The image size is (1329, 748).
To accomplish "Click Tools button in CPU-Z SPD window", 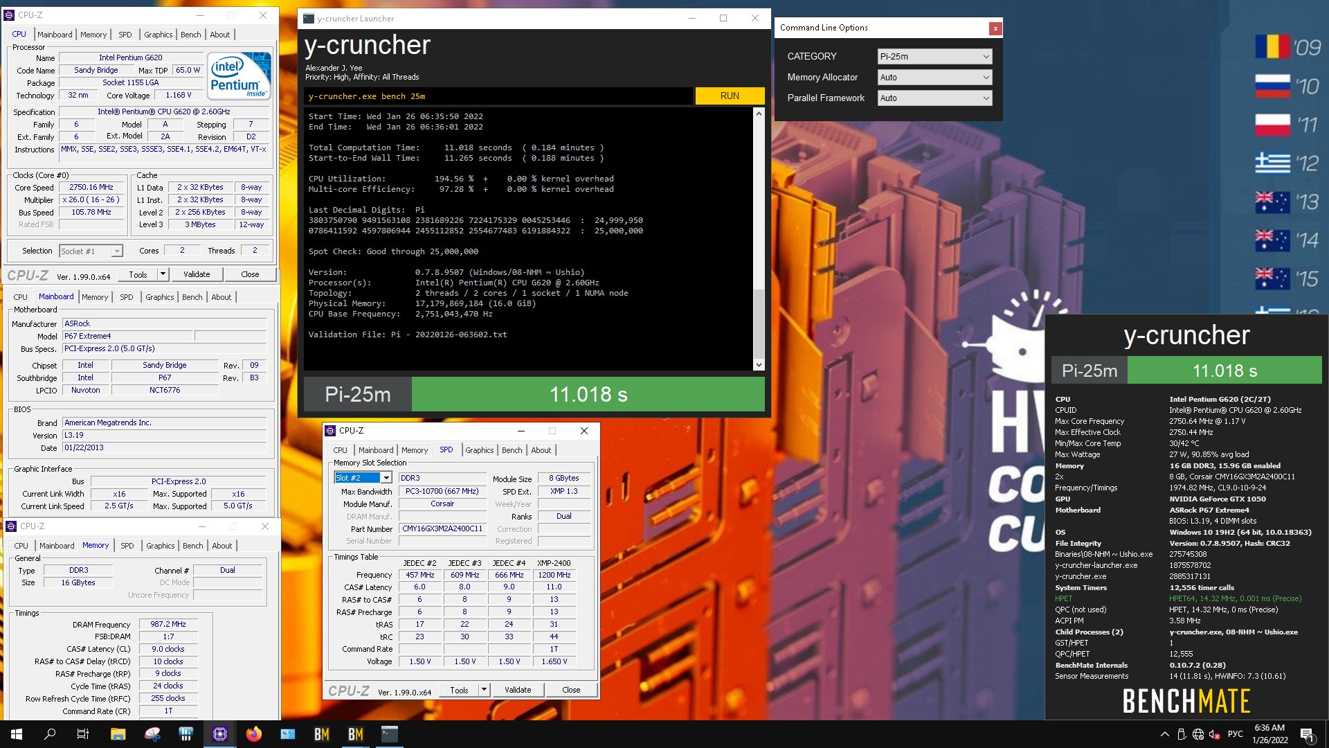I will [x=459, y=690].
